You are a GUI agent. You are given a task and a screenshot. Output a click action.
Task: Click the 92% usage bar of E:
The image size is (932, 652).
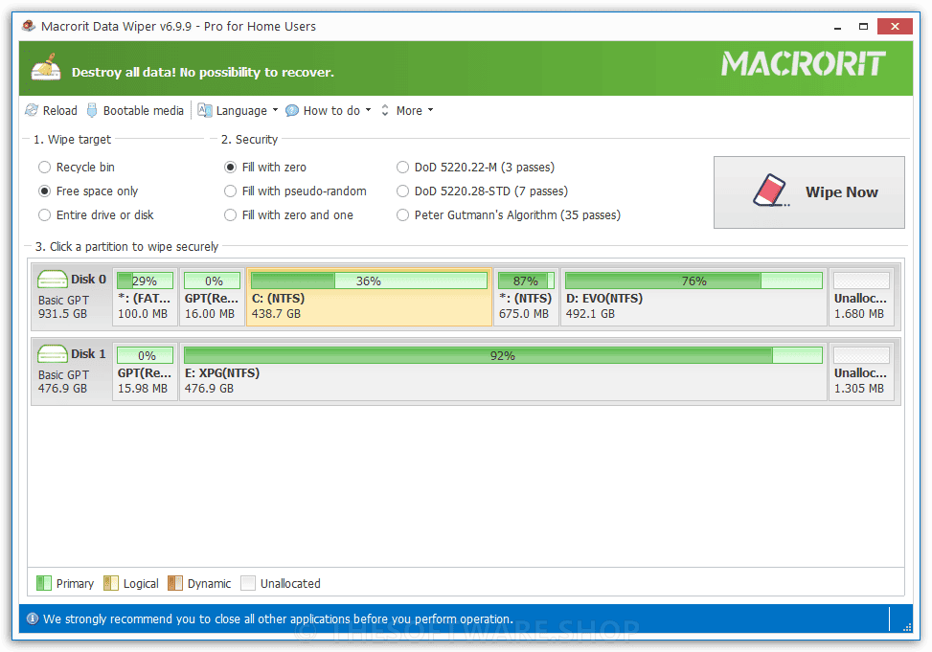pos(503,355)
